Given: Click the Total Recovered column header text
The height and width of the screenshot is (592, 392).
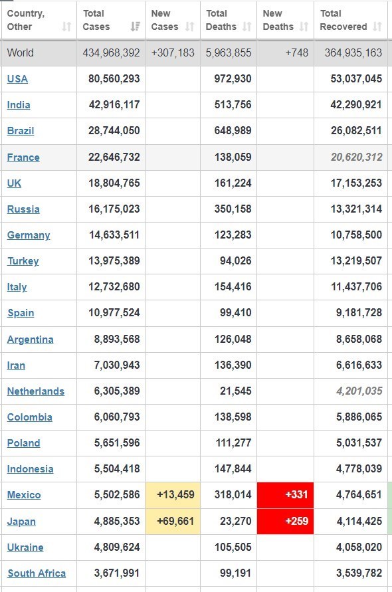Looking at the screenshot, I should click(x=343, y=20).
